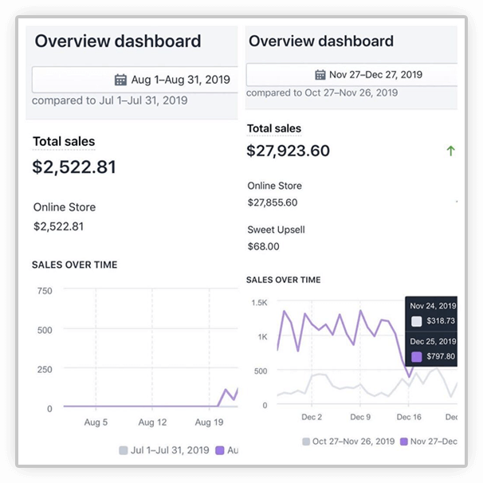Viewport: 483px width, 483px height.
Task: Click the right Total sales heading
Action: tap(274, 128)
